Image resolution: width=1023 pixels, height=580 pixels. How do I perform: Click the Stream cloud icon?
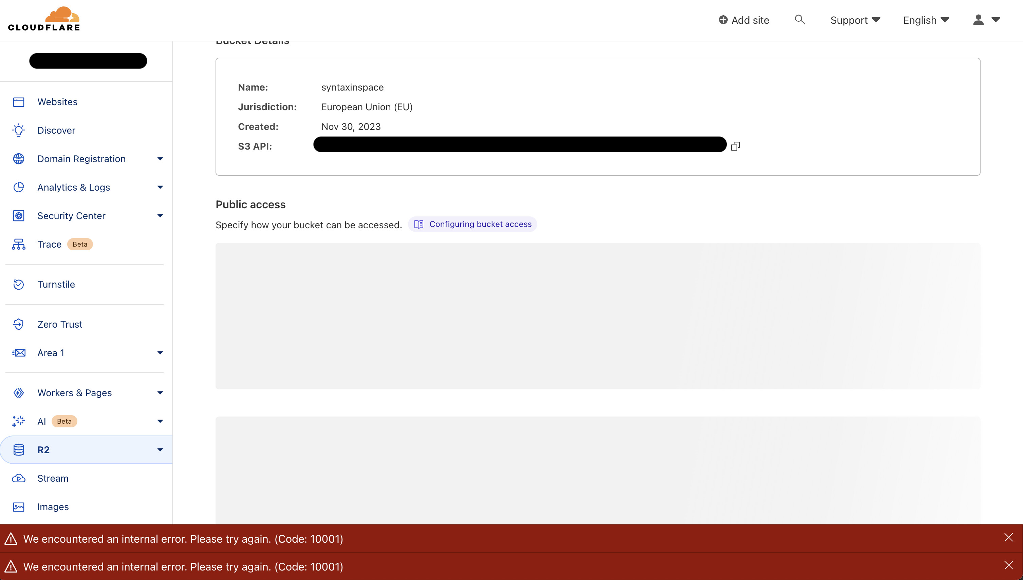(x=19, y=479)
